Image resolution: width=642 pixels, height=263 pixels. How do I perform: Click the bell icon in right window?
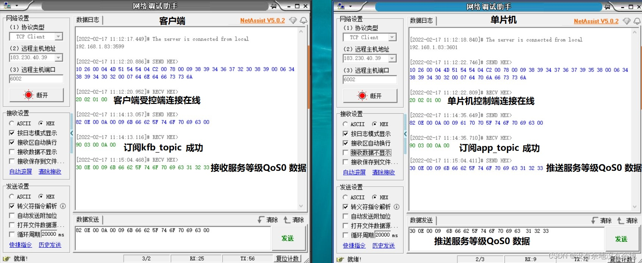637,21
